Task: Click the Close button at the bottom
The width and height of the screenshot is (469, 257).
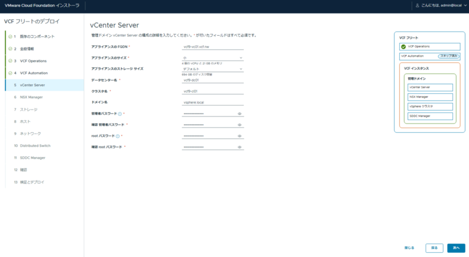Action: coord(409,248)
